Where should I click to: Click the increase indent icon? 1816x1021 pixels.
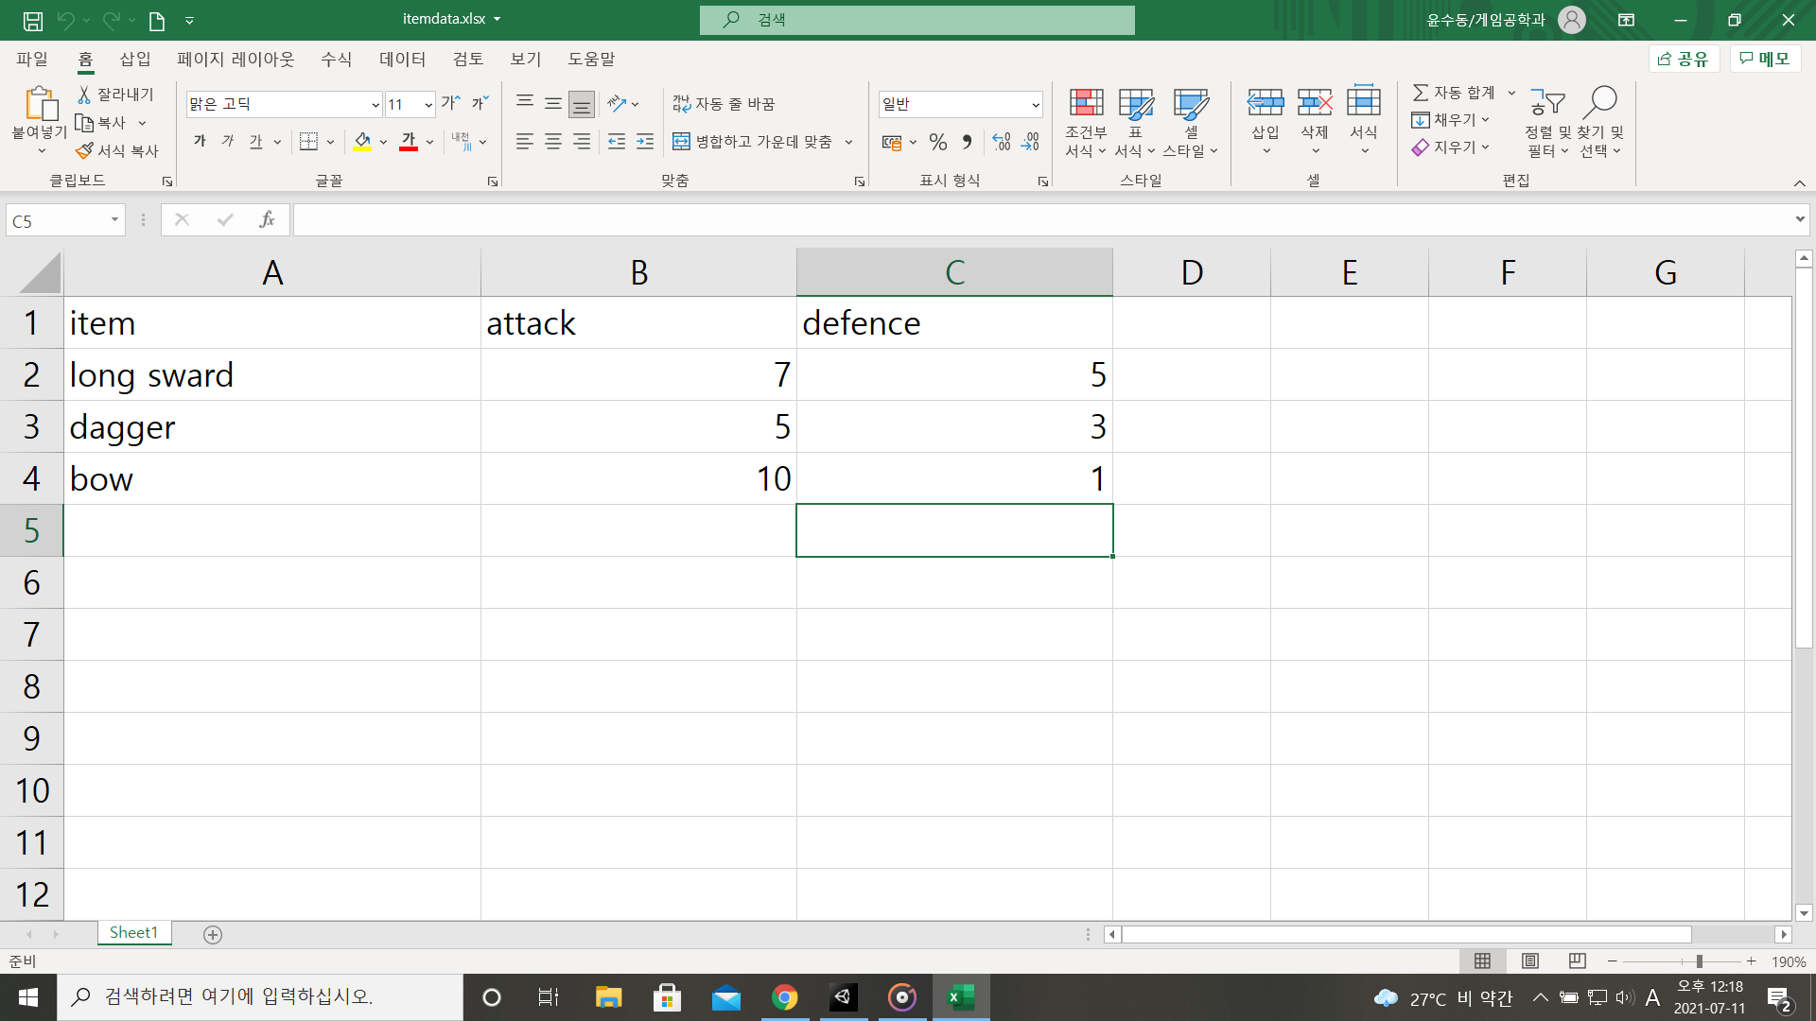point(645,142)
